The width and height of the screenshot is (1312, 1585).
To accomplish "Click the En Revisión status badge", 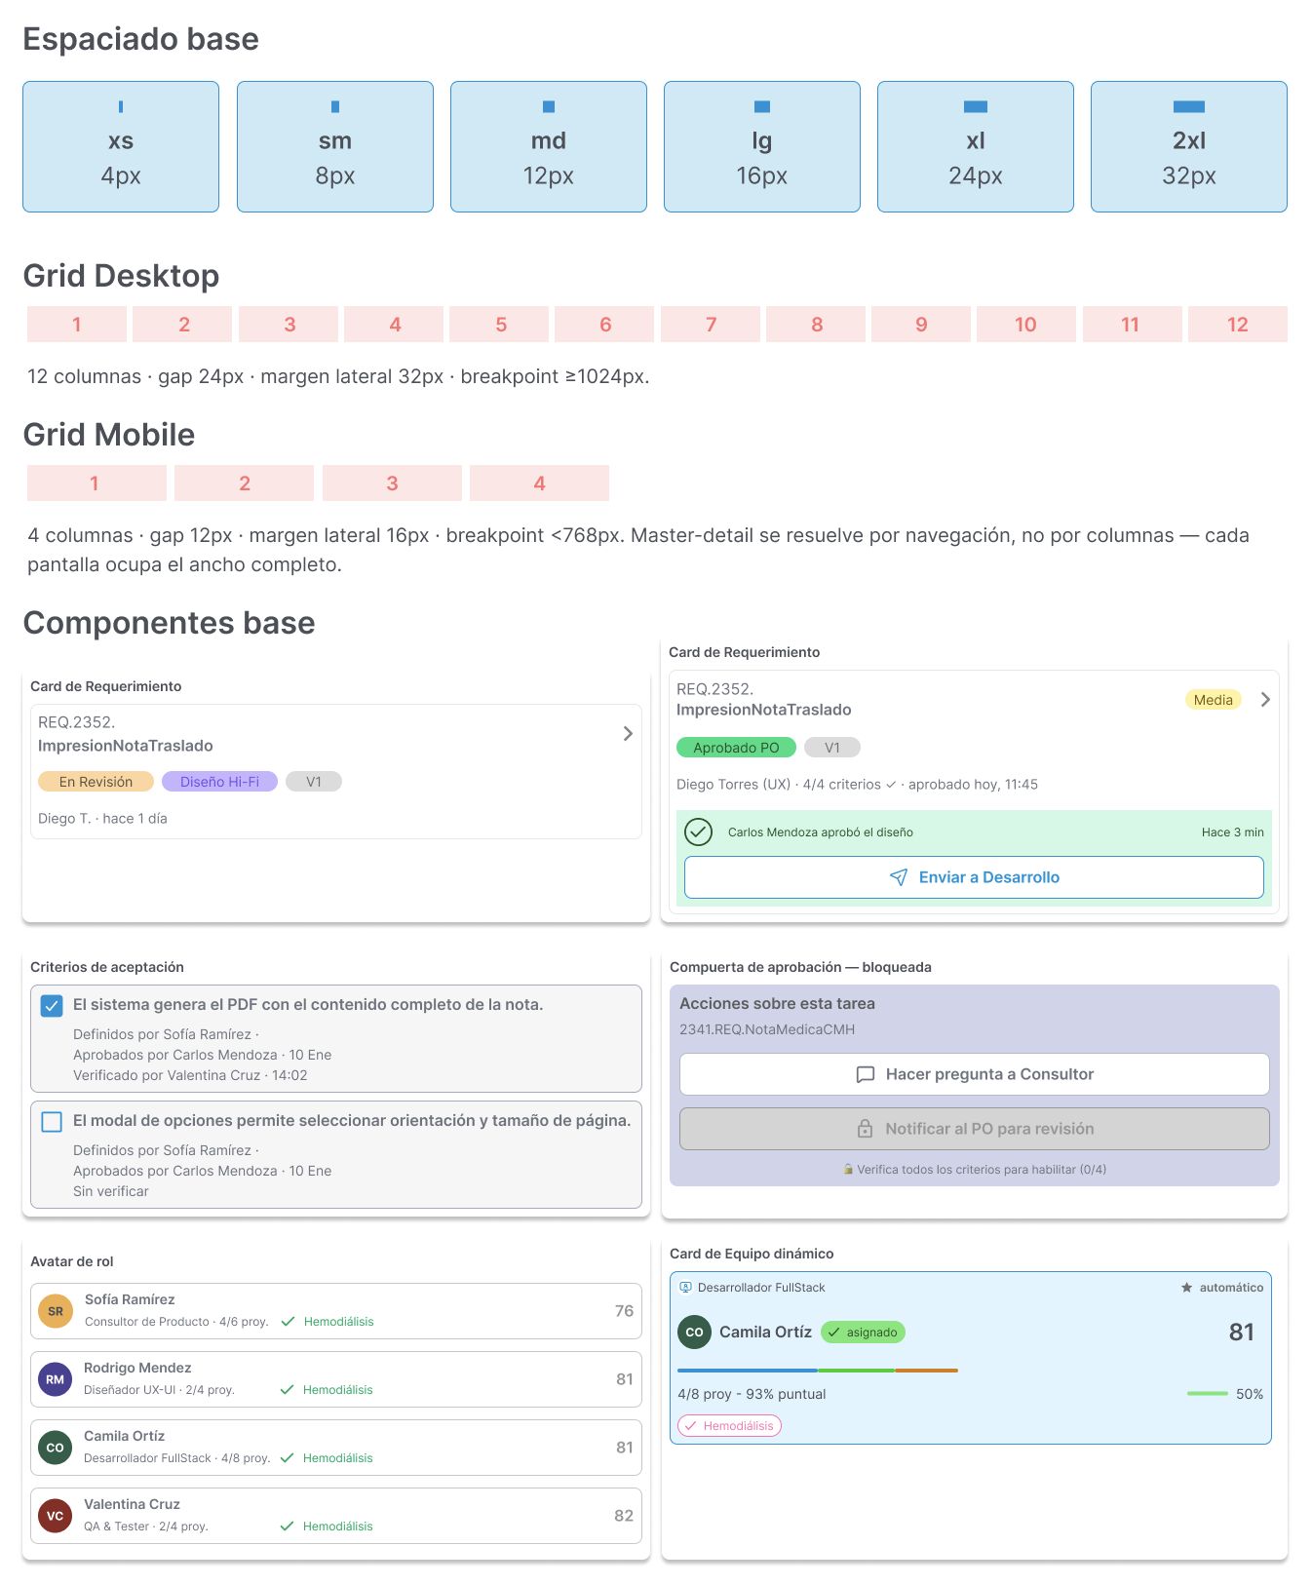I will [x=96, y=782].
